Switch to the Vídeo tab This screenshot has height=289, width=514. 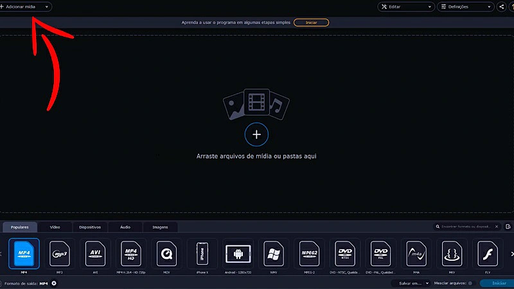55,227
